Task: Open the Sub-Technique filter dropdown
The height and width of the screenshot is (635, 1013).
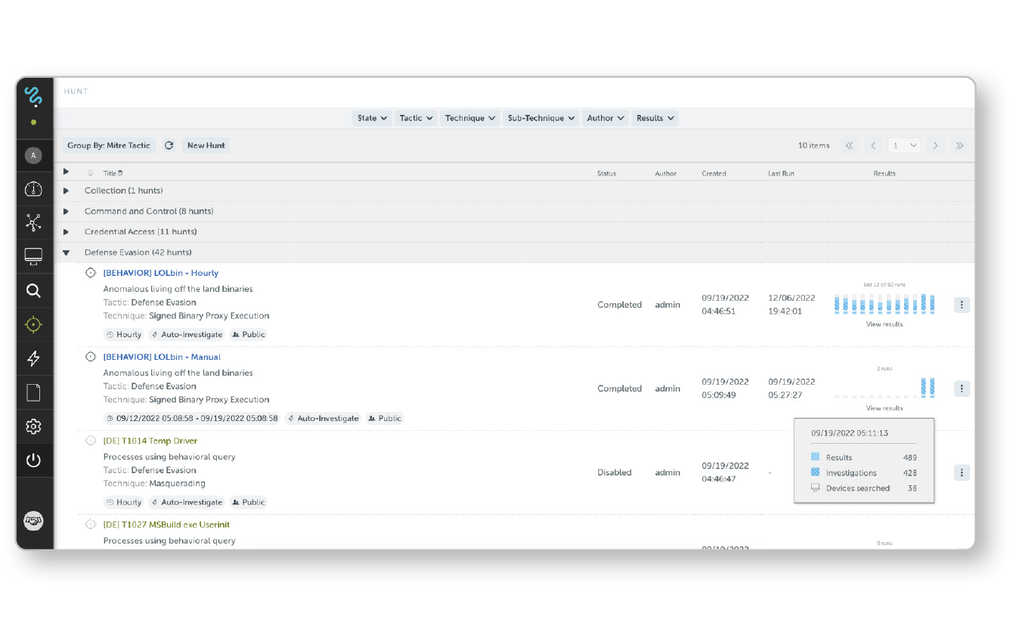Action: 541,118
